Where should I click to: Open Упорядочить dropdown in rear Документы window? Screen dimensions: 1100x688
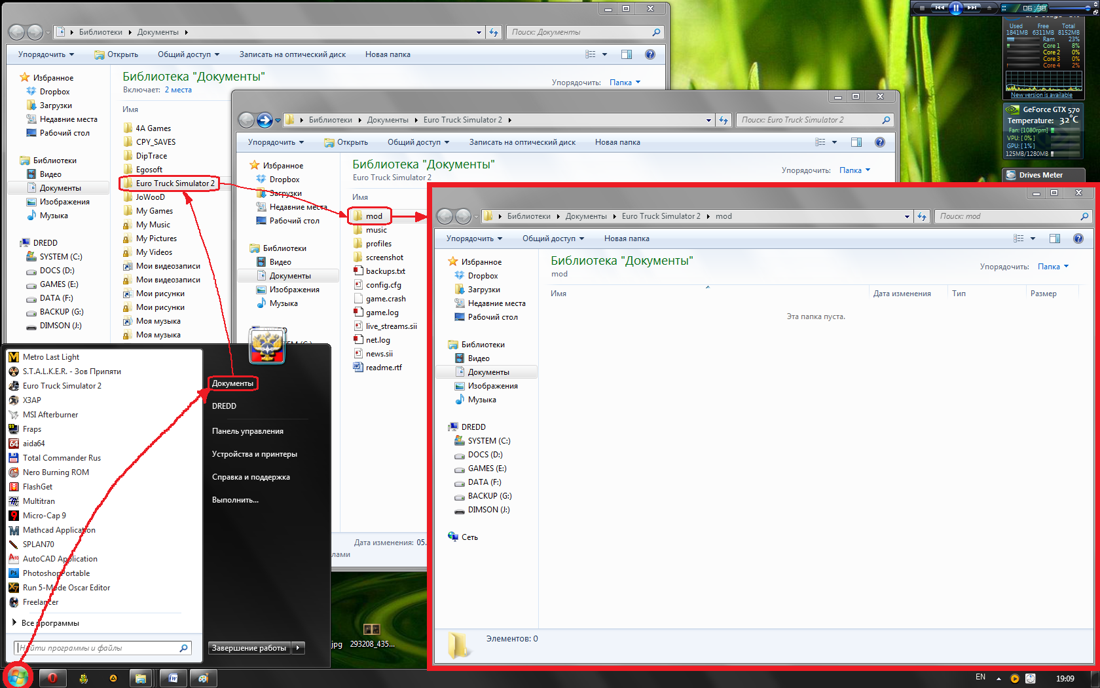pyautogui.click(x=46, y=54)
